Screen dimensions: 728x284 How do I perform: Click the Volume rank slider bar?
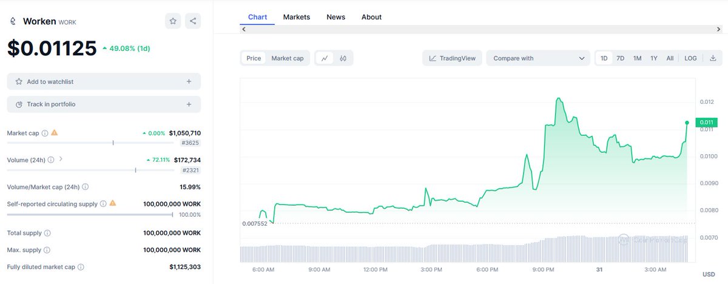91,171
